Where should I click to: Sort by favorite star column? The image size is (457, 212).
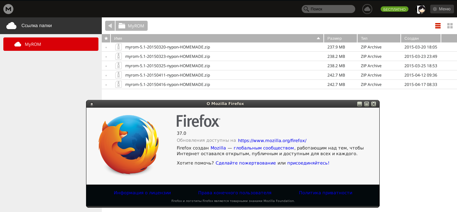pos(106,38)
